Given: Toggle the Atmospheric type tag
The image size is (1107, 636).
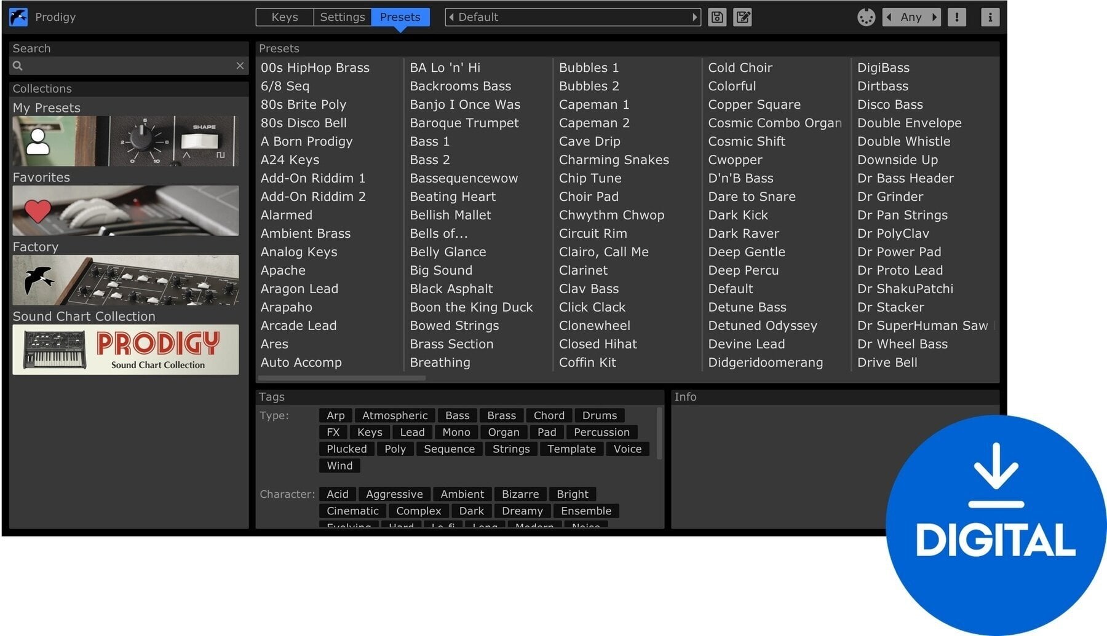Looking at the screenshot, I should coord(395,415).
